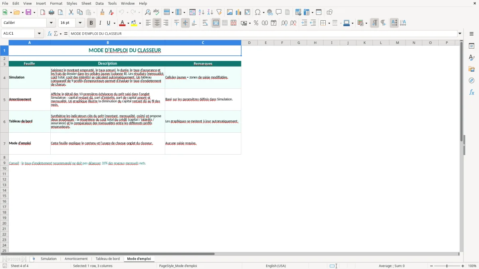This screenshot has width=479, height=269.
Task: Open the Data menu
Action: pyautogui.click(x=99, y=3)
